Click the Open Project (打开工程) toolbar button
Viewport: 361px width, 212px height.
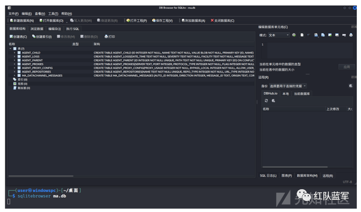tap(137, 21)
